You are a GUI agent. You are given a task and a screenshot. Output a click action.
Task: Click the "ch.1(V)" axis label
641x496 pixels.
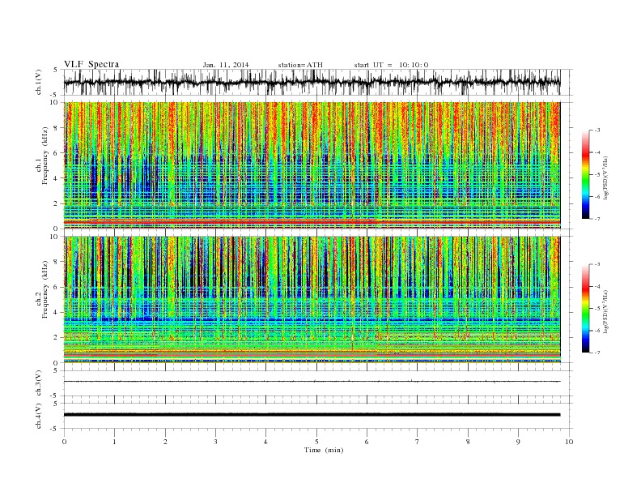[39, 83]
